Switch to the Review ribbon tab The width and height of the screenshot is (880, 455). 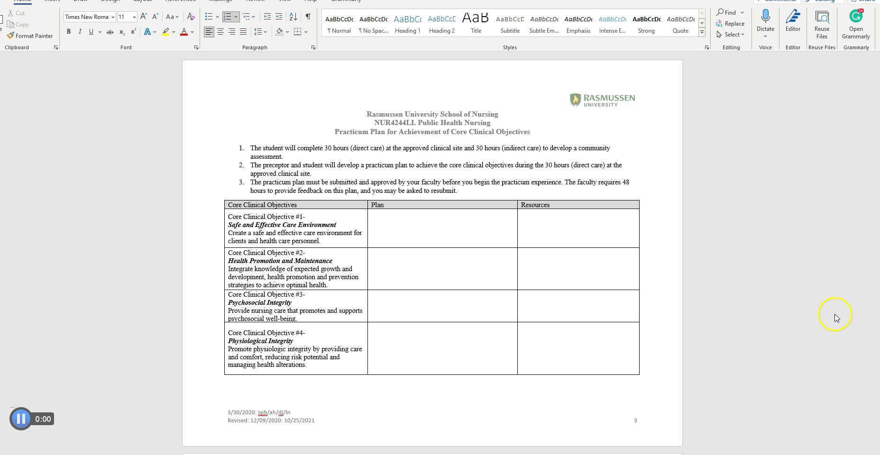point(255,1)
